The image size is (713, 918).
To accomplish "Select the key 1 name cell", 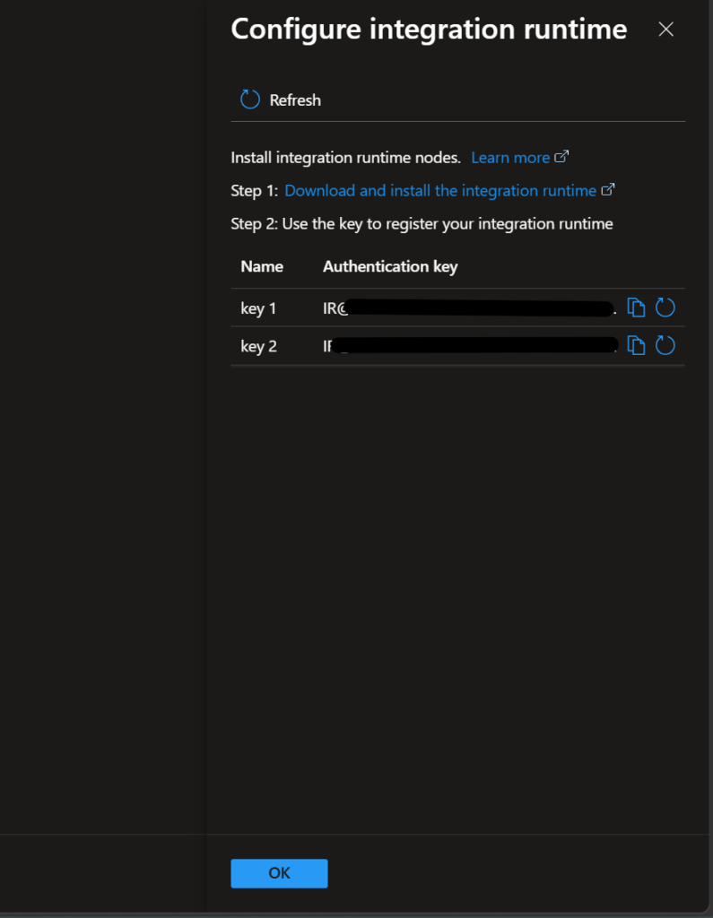I will [x=258, y=309].
